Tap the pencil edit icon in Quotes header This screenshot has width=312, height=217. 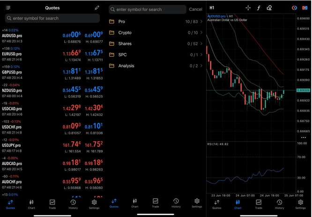[97, 8]
